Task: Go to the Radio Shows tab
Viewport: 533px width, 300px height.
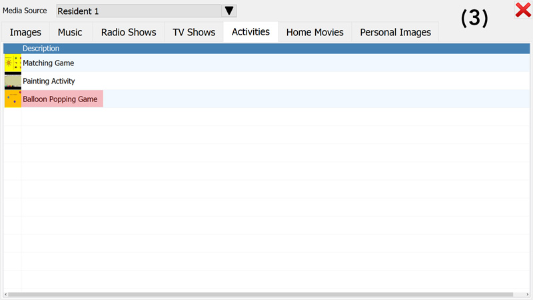Action: pyautogui.click(x=129, y=32)
